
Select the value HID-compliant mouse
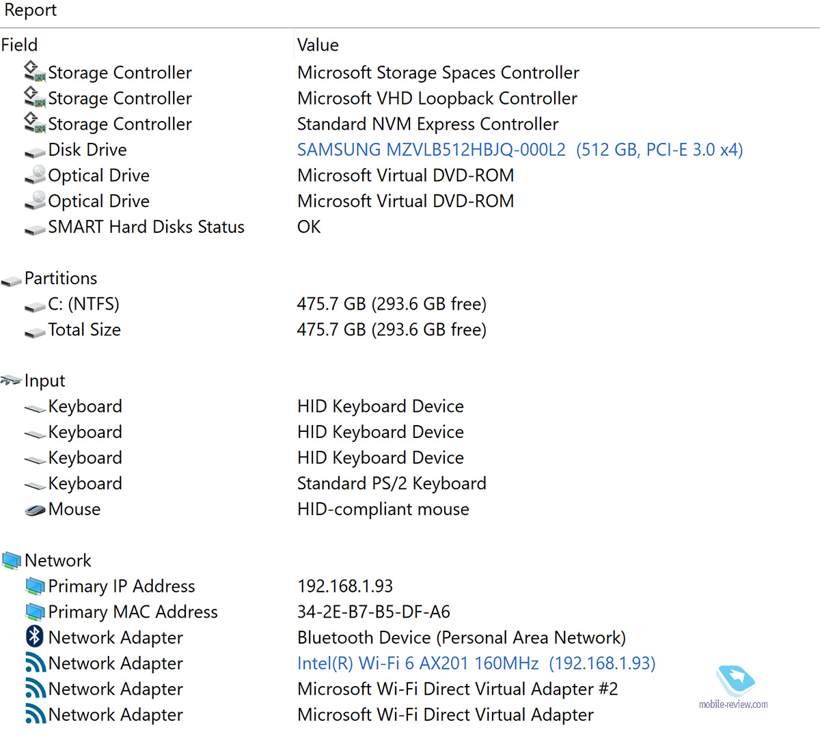click(x=383, y=509)
